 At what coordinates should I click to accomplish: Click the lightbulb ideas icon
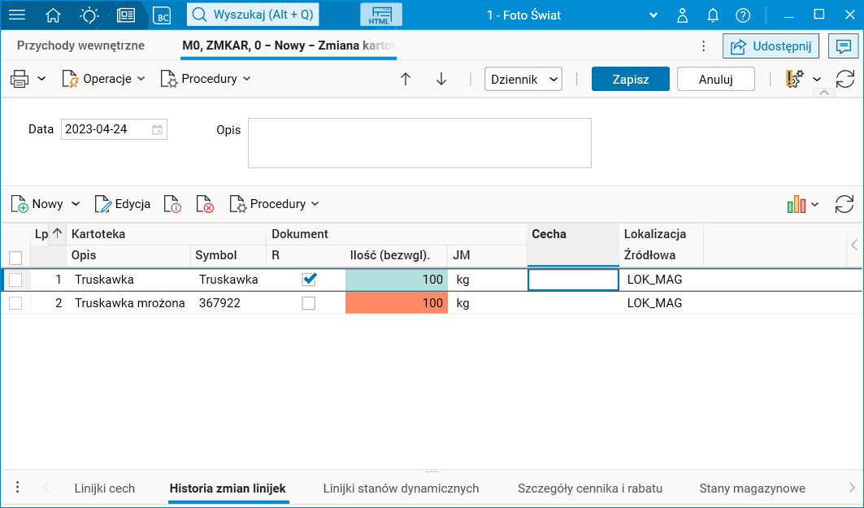click(x=89, y=15)
